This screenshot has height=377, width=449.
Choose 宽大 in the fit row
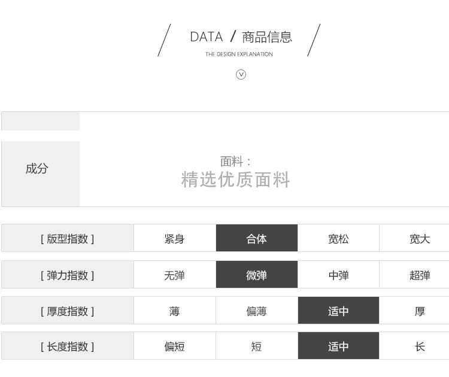point(419,239)
